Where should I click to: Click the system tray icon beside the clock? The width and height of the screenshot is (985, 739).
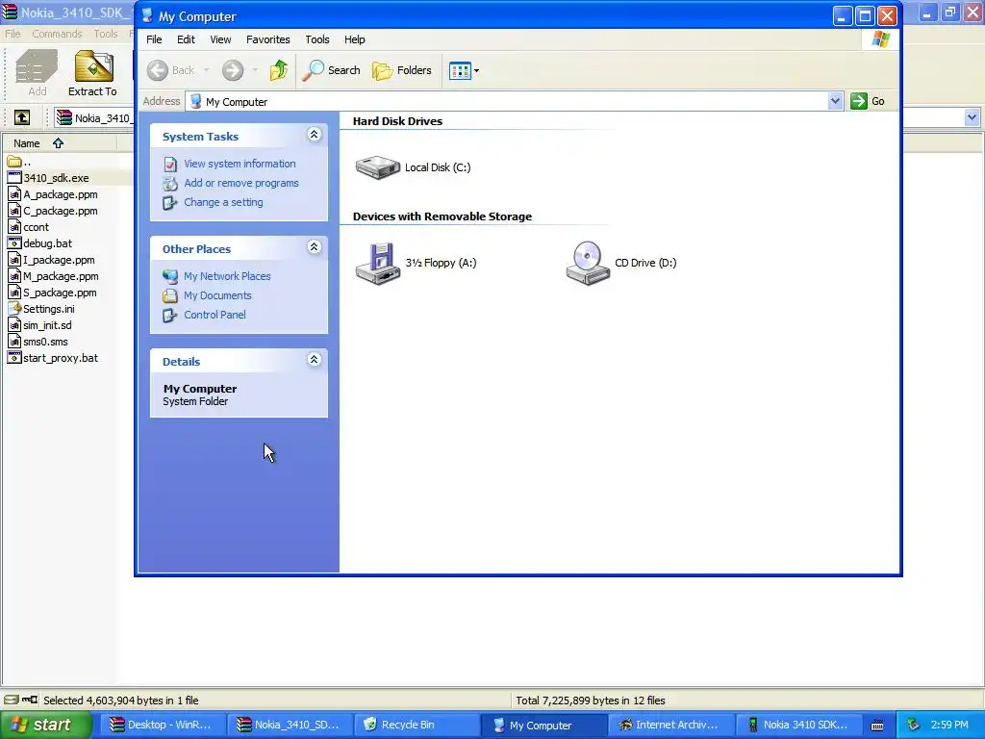point(914,726)
